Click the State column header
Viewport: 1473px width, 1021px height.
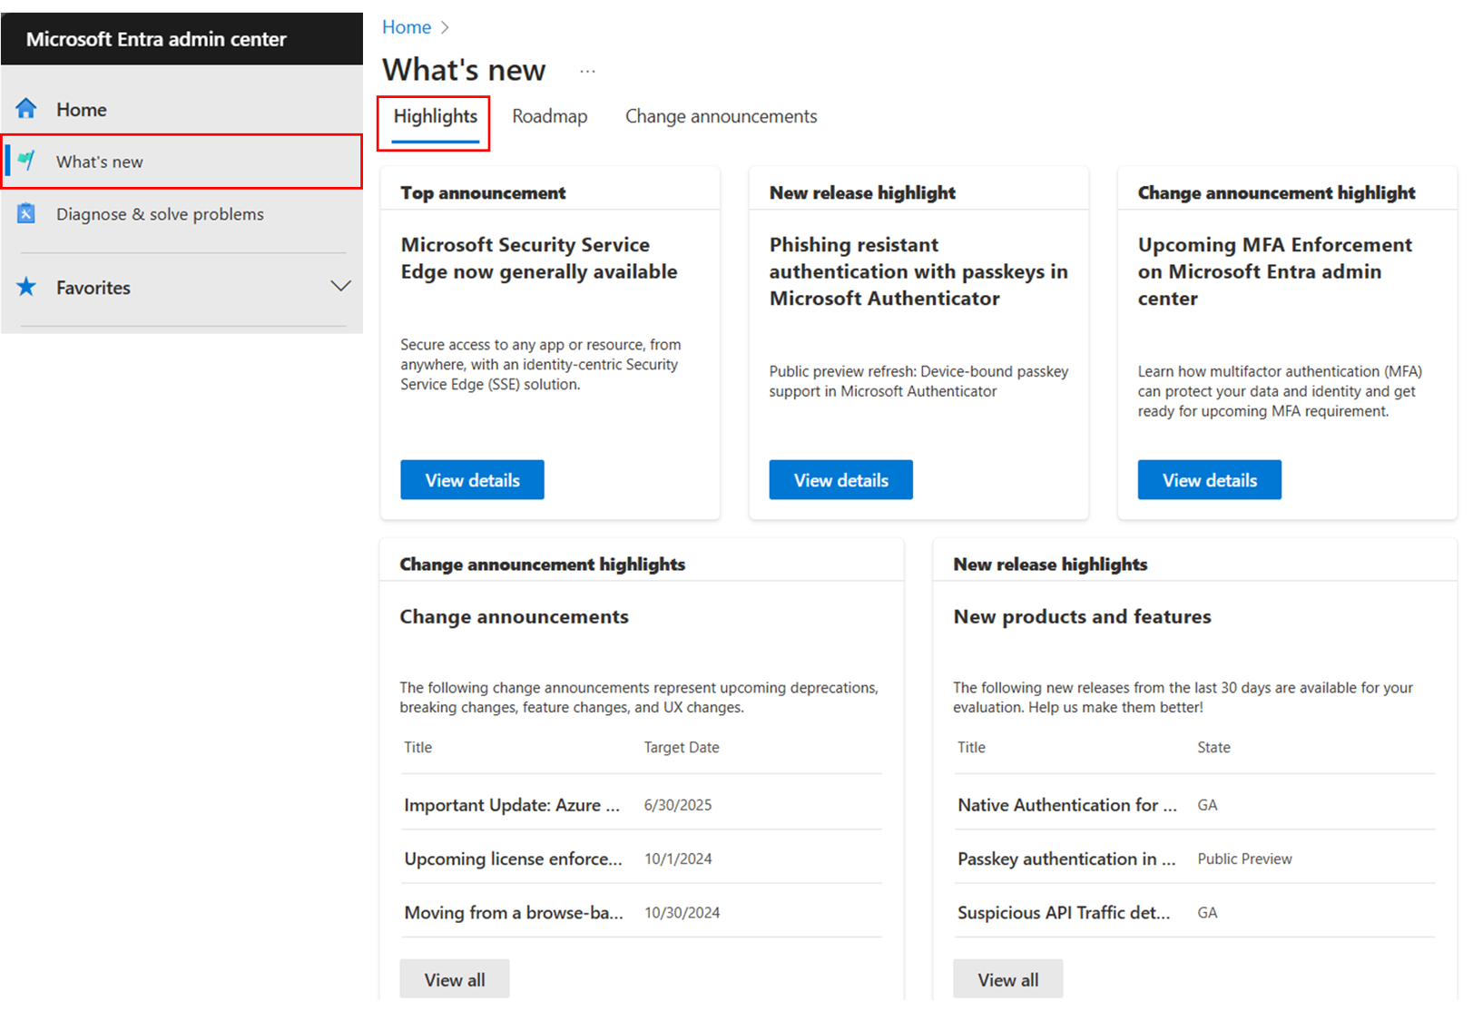[1213, 747]
